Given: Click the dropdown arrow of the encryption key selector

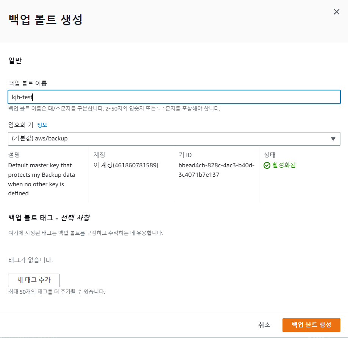Looking at the screenshot, I should point(333,139).
